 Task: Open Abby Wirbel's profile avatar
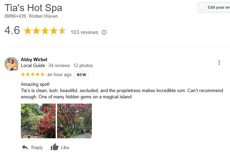pyautogui.click(x=11, y=64)
